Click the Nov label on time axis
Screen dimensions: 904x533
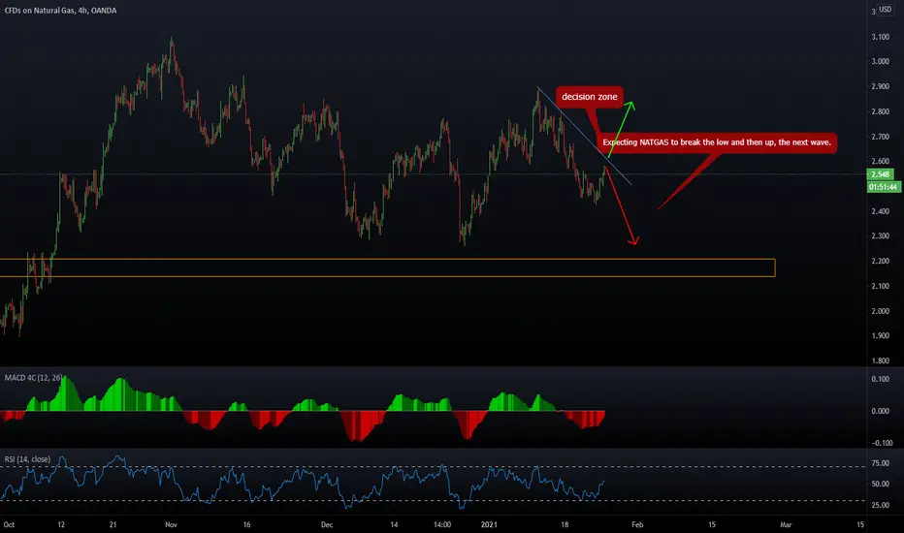click(171, 525)
